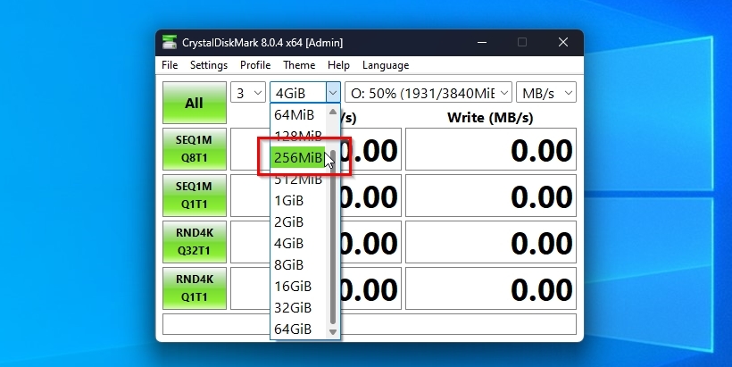Click the CrystalDiskMark app icon in title bar
Viewport: 732px width, 367px height.
pos(170,43)
